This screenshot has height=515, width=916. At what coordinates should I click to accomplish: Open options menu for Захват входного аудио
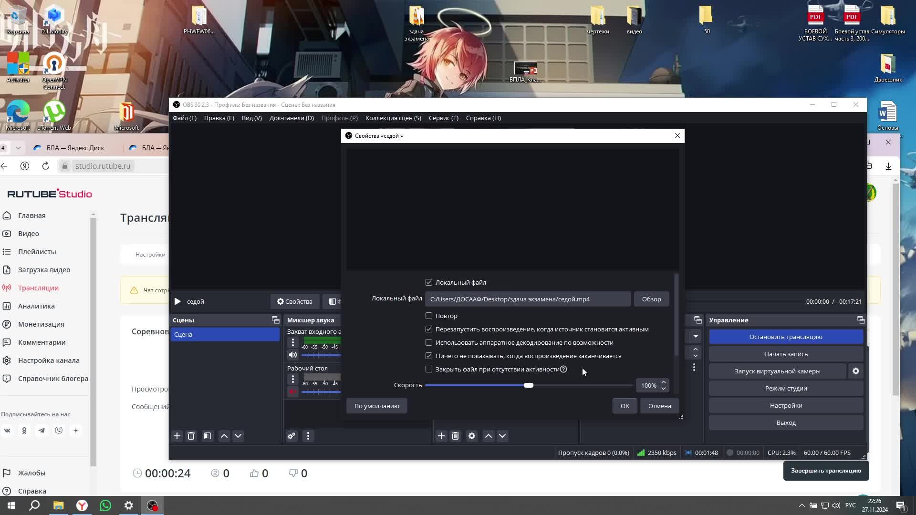pos(293,342)
